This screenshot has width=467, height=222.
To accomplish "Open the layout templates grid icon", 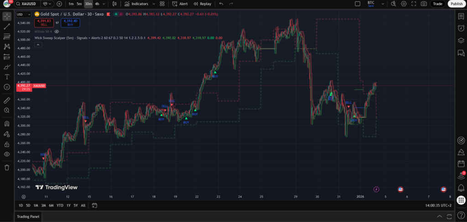I will click(161, 4).
